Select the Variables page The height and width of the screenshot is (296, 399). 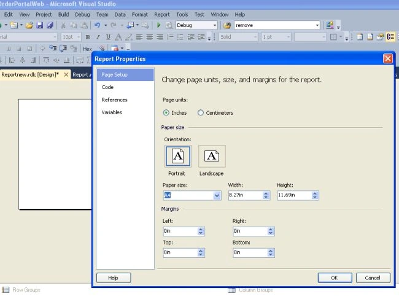125,112
